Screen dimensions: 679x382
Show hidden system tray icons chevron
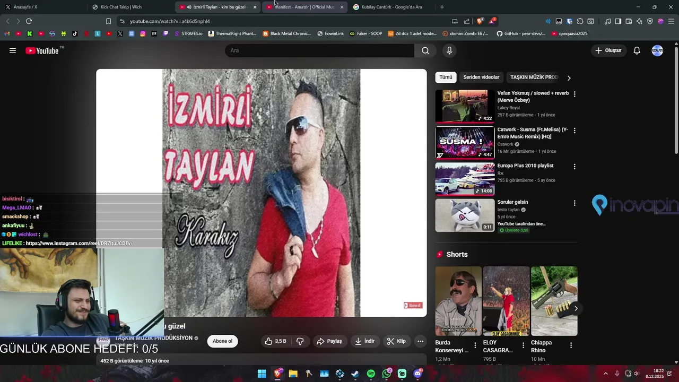606,374
